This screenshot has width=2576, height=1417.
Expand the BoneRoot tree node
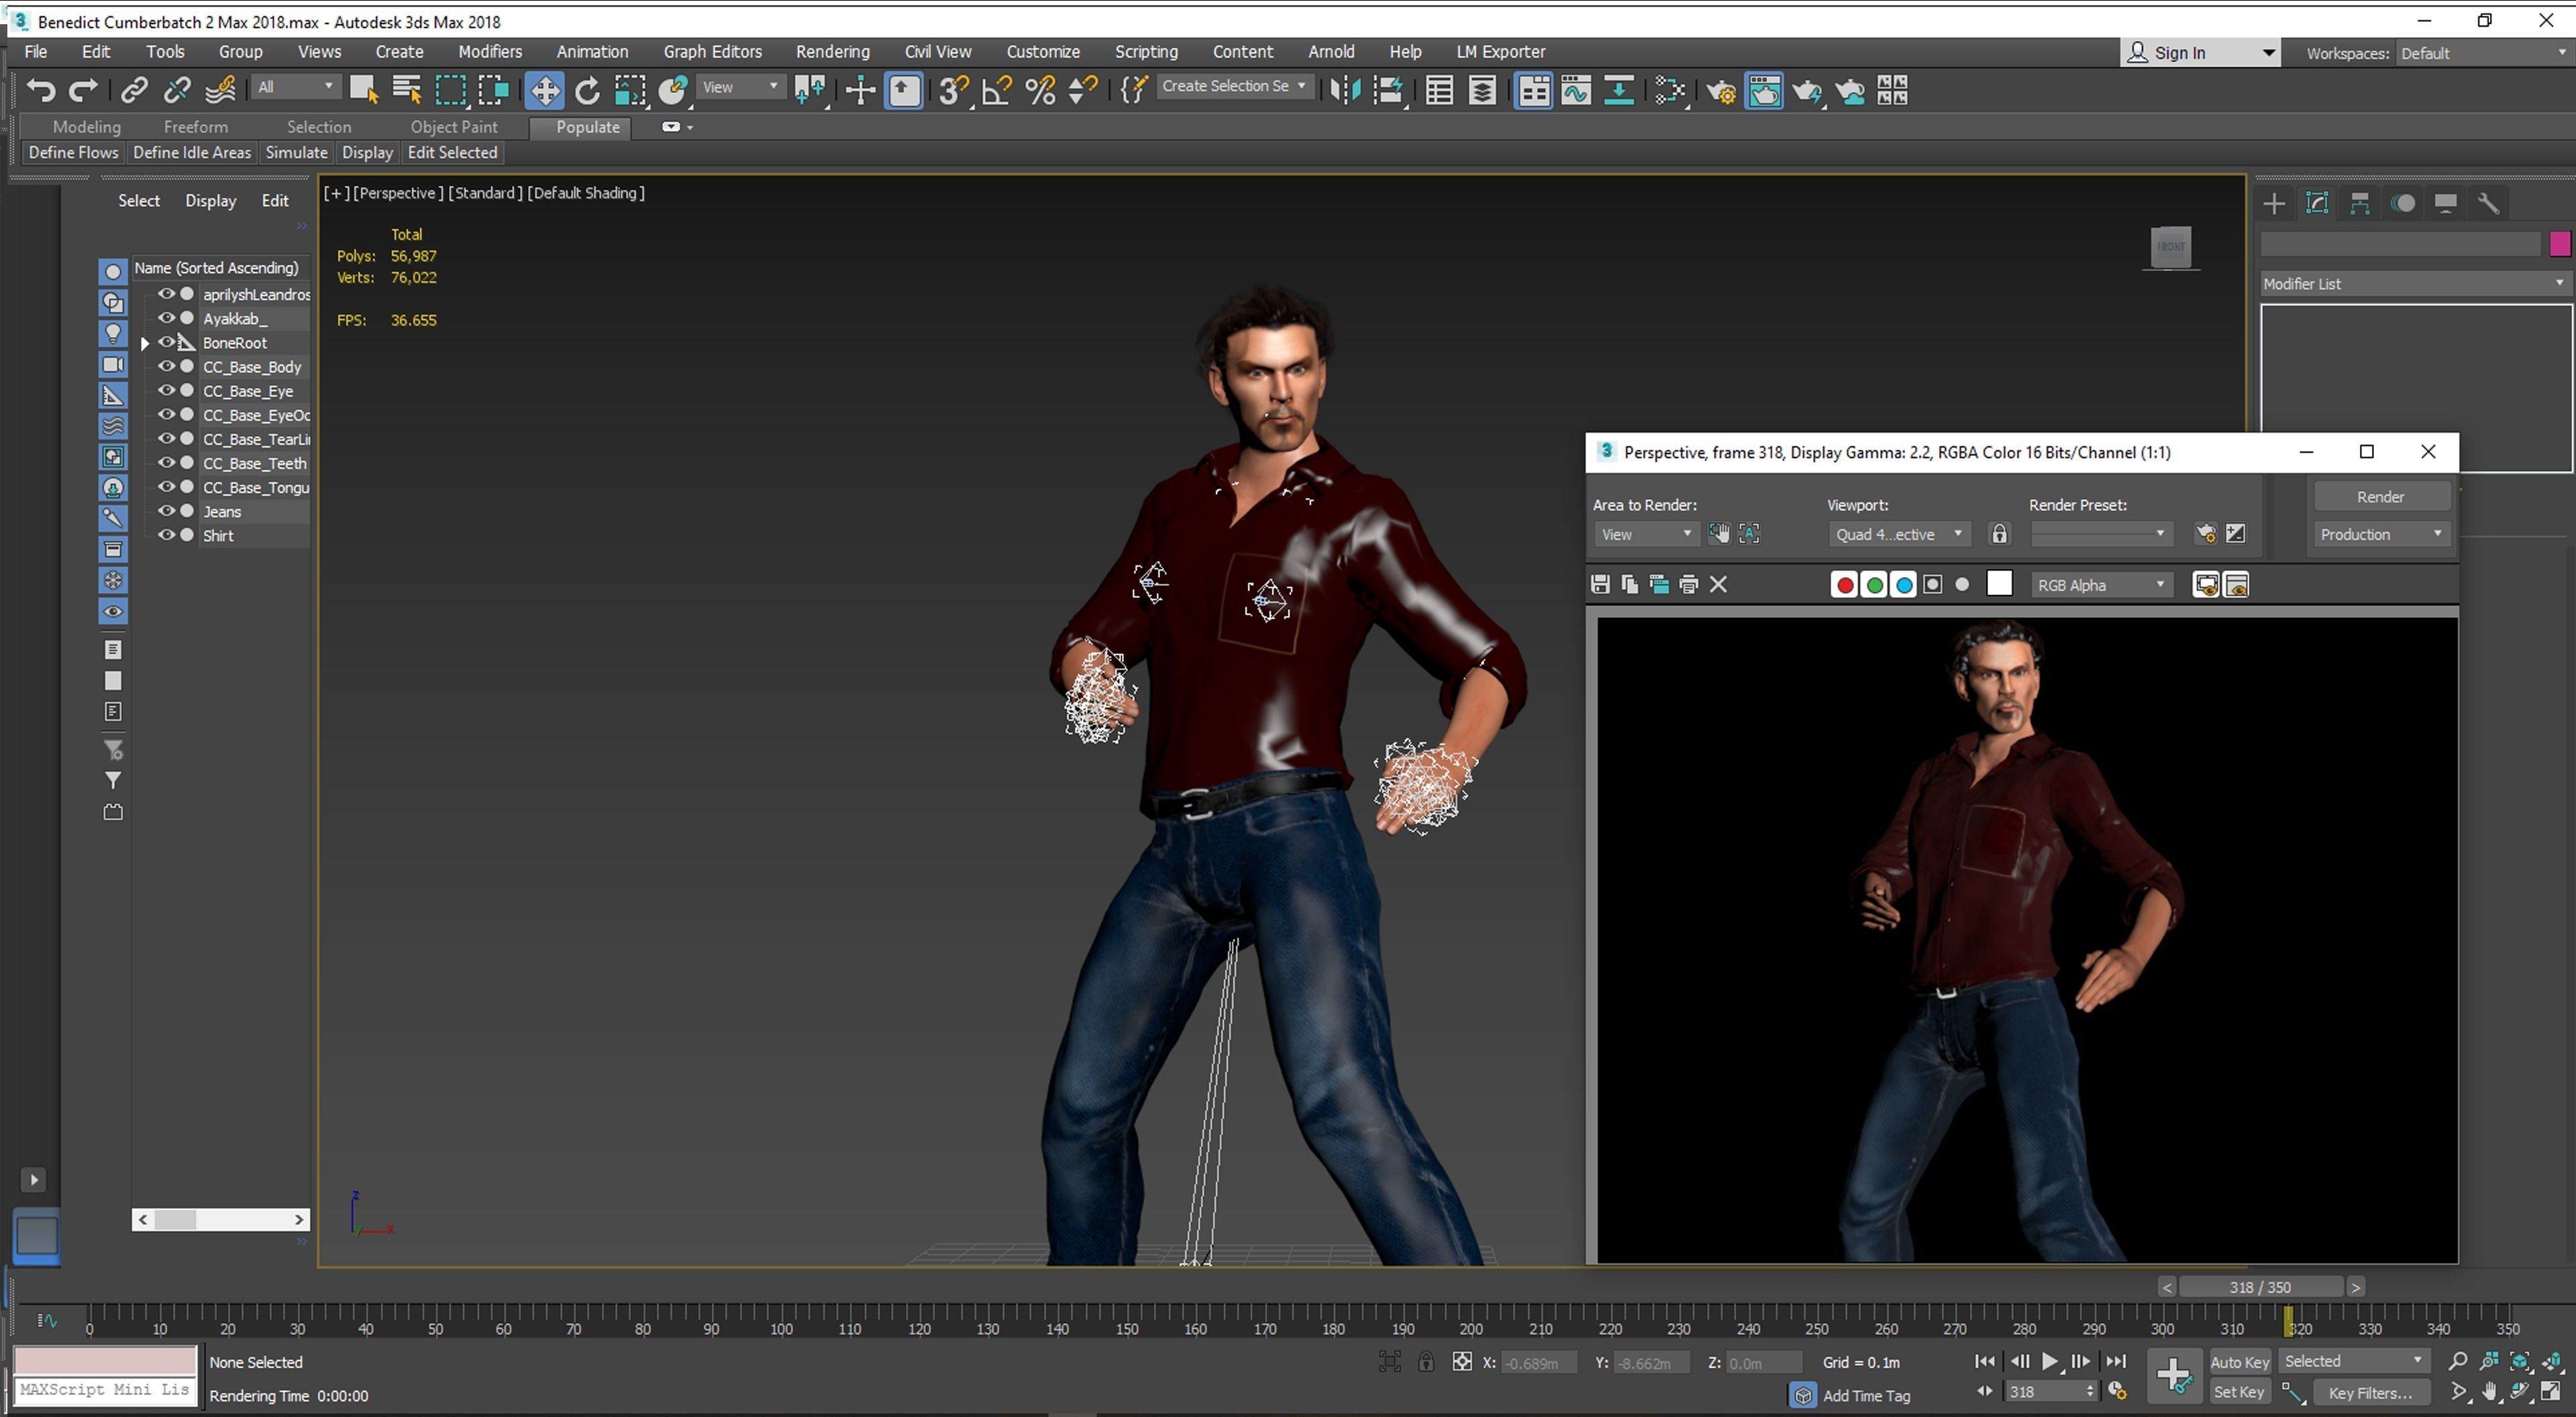click(x=145, y=343)
